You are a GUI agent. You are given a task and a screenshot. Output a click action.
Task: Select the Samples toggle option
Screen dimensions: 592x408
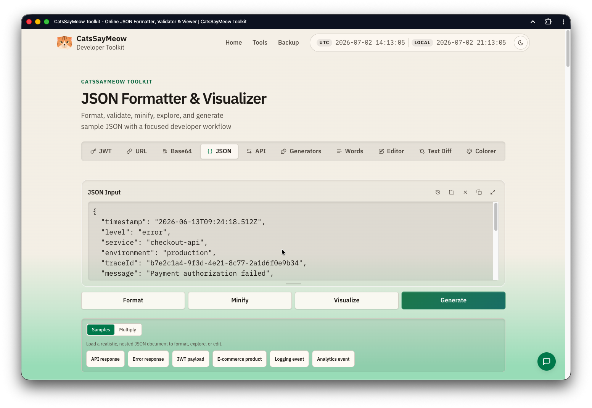click(101, 330)
